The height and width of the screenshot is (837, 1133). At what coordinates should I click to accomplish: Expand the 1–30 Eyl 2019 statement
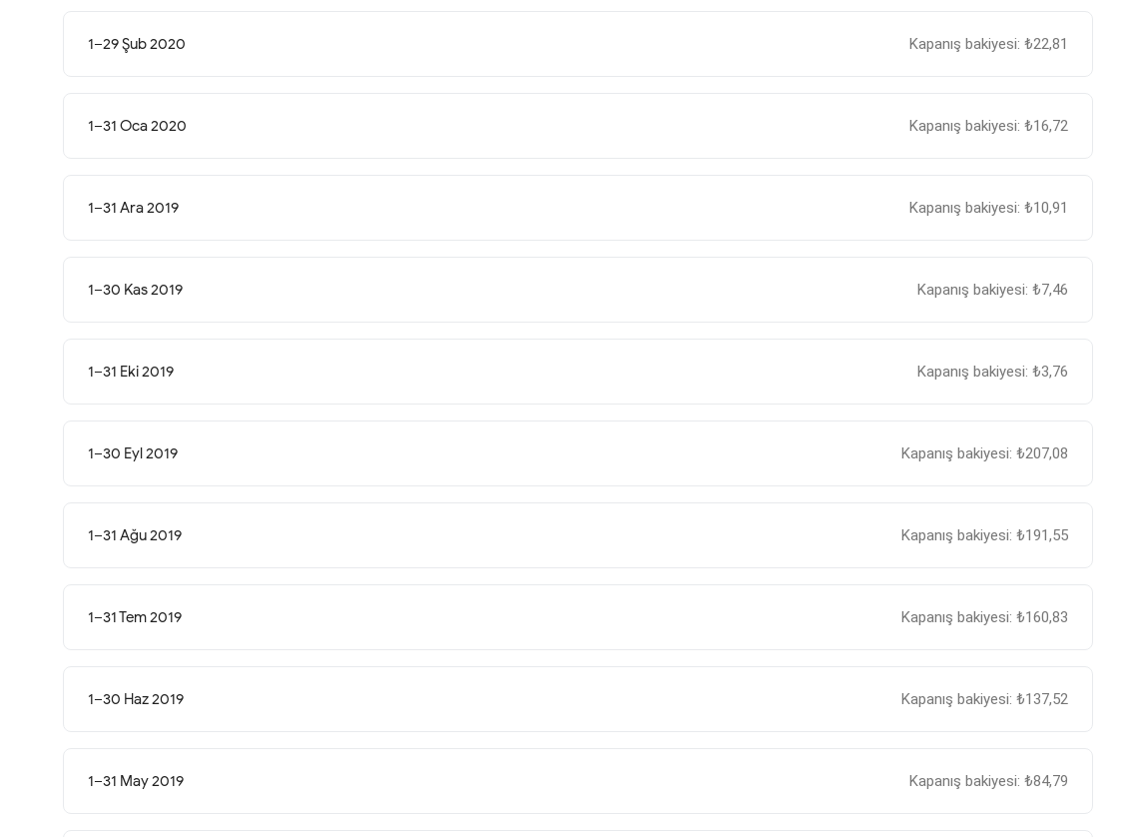click(577, 453)
